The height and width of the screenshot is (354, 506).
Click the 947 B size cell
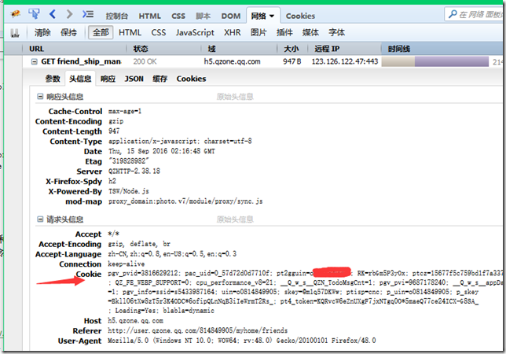coord(292,61)
